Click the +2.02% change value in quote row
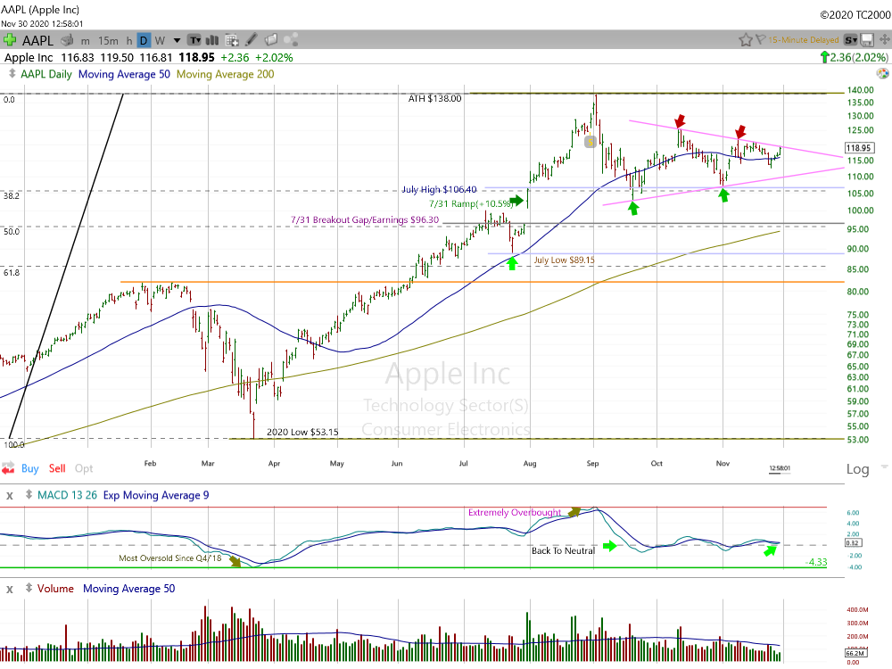The image size is (892, 669). tap(274, 57)
